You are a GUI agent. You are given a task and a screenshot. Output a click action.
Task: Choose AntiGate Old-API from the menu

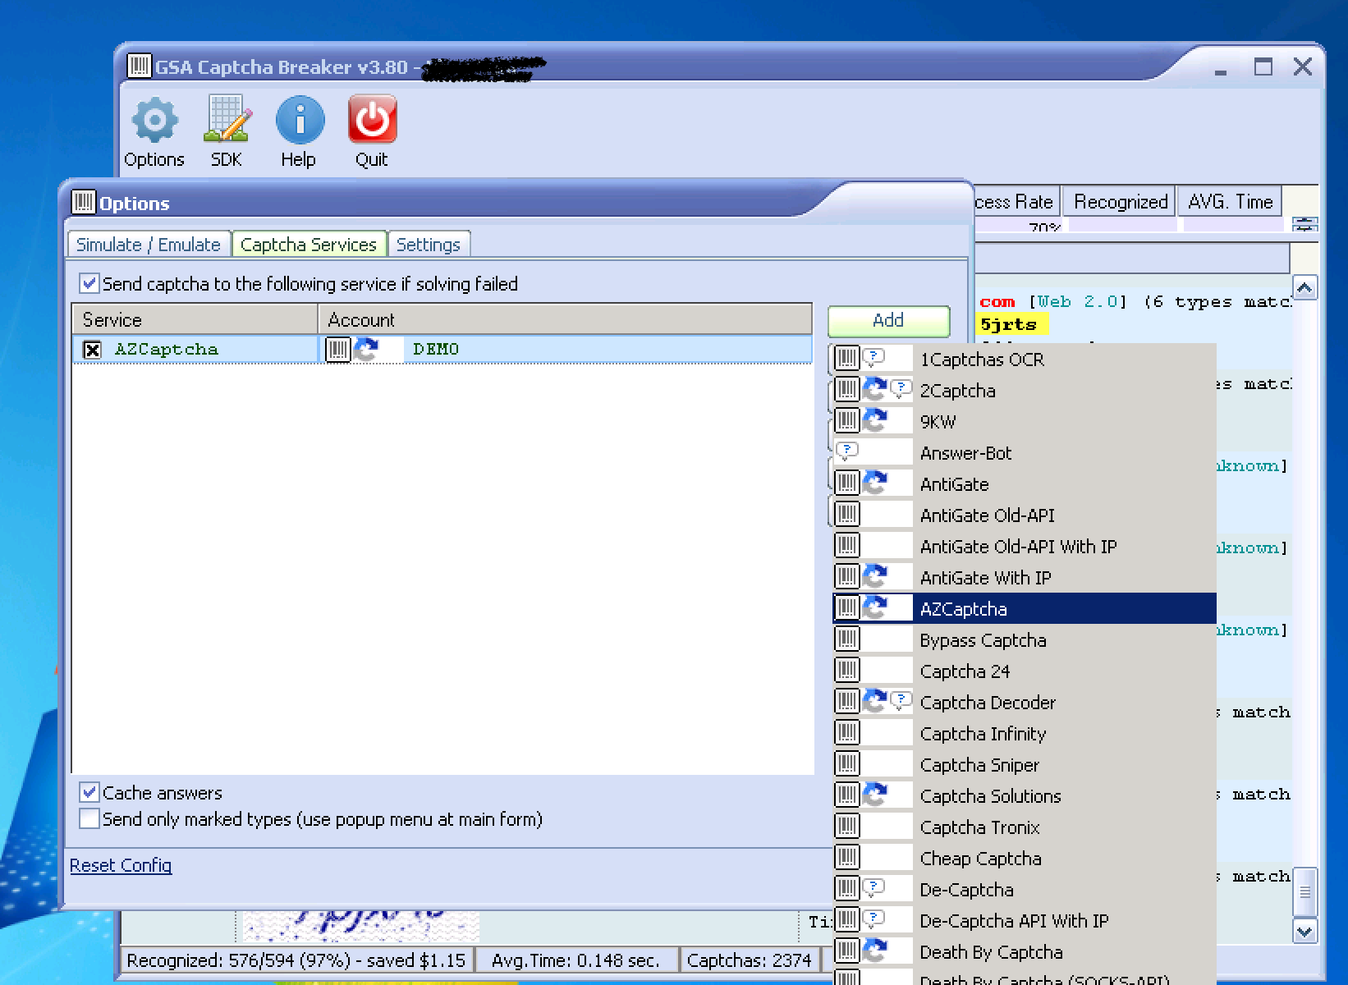coord(1024,515)
